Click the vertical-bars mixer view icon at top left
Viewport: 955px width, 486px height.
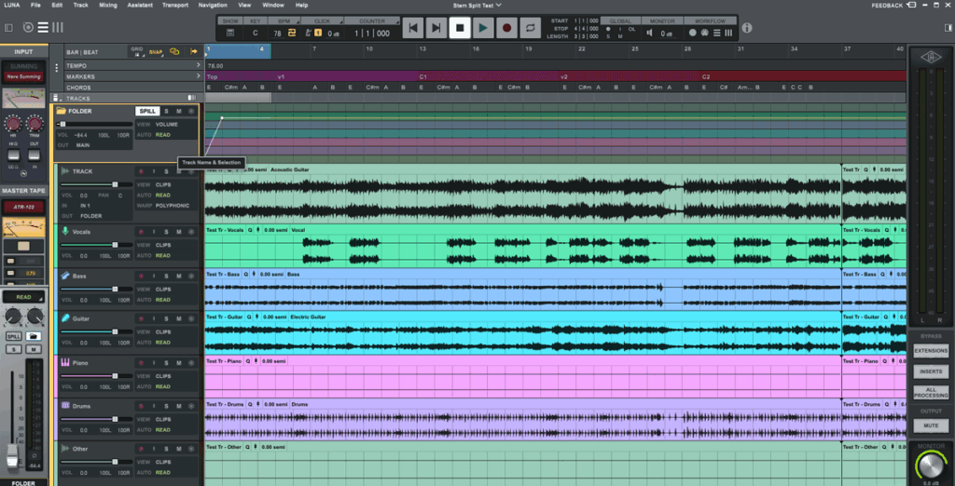pos(58,27)
